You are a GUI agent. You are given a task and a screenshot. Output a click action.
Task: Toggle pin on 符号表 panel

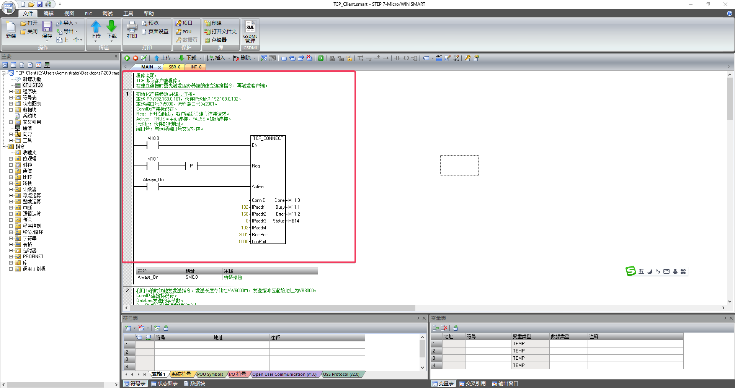point(418,318)
